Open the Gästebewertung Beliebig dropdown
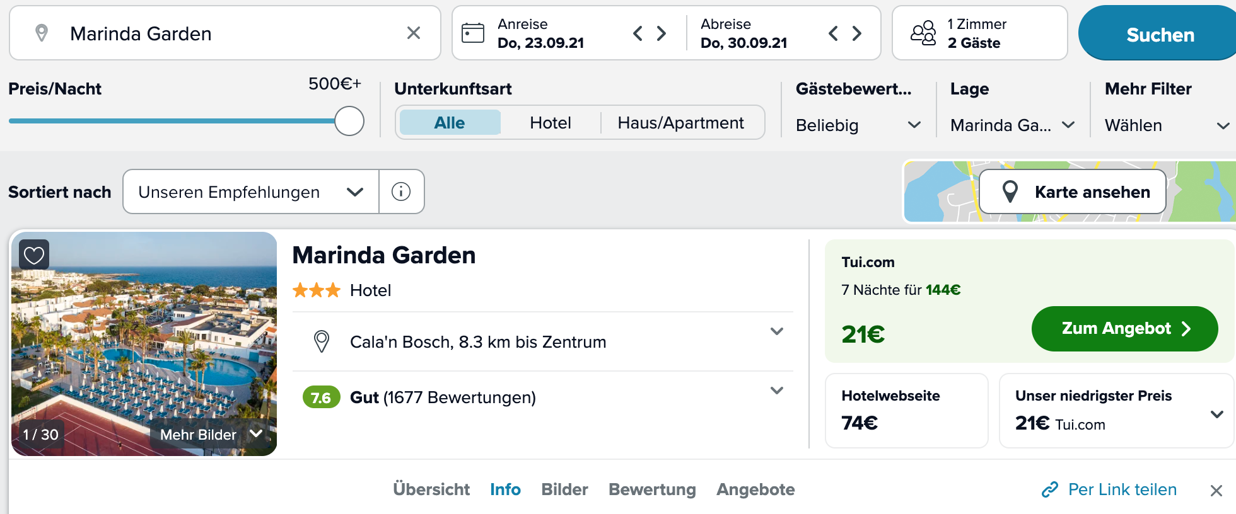 (x=858, y=125)
